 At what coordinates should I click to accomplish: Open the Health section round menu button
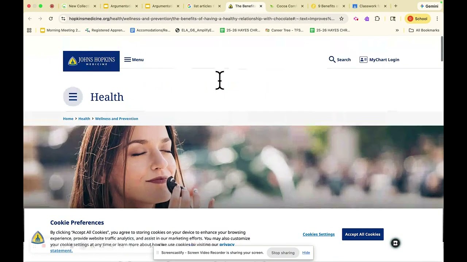pos(73,97)
